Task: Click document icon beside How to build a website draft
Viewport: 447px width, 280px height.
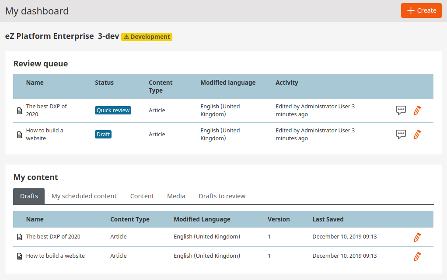Action: [x=20, y=256]
